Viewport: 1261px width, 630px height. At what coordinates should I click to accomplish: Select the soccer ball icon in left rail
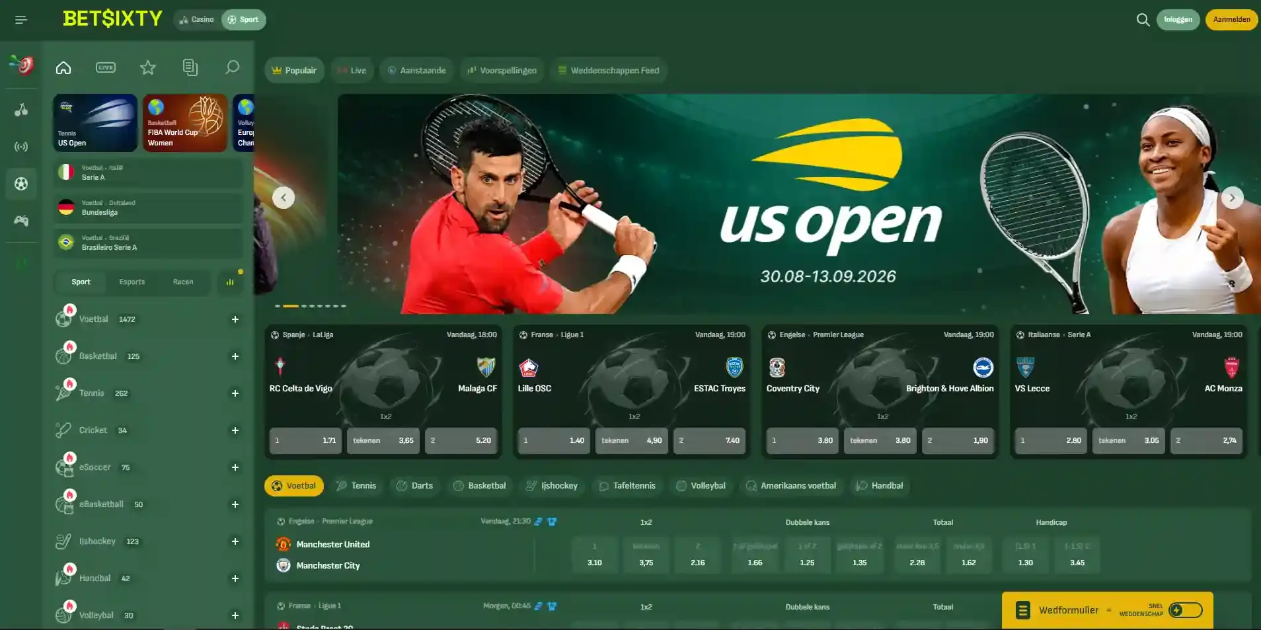tap(21, 183)
